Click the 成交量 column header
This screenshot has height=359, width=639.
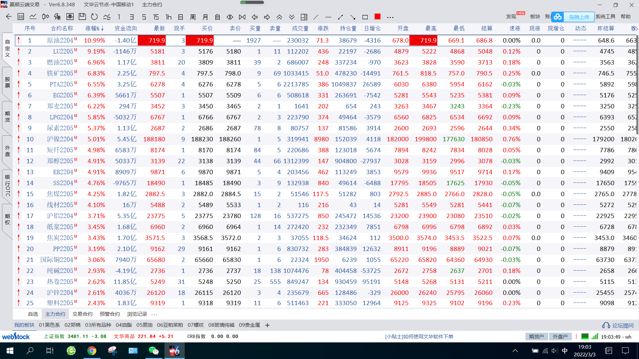coord(300,29)
